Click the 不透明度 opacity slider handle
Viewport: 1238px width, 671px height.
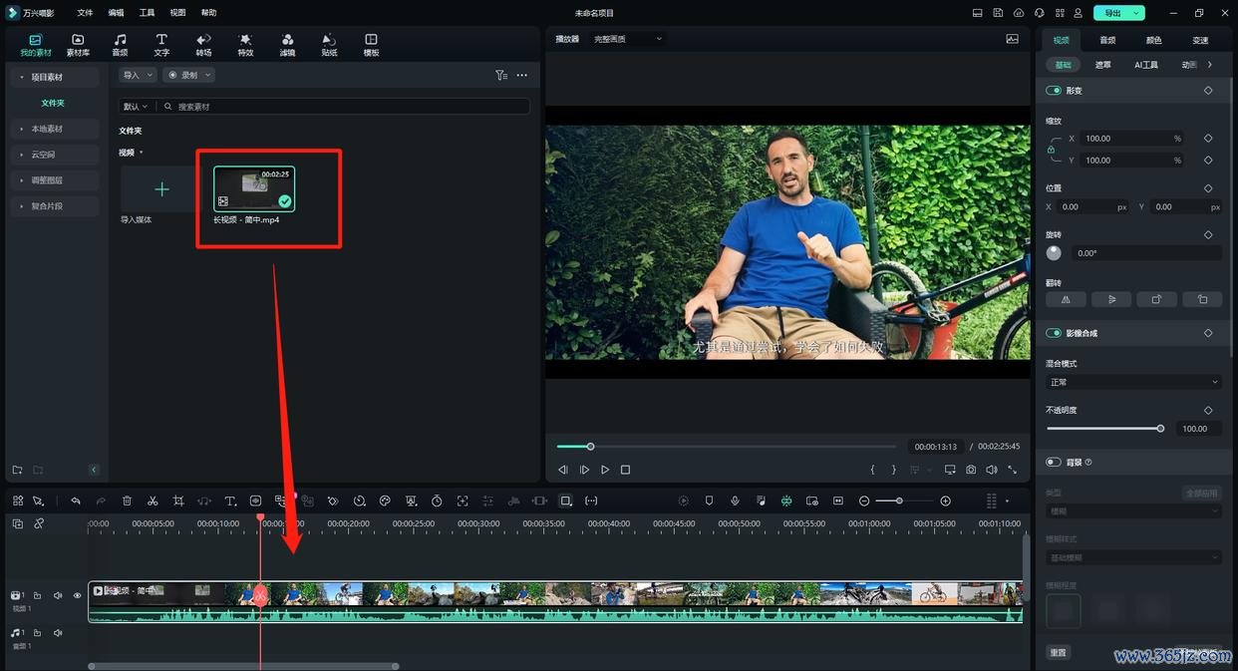[x=1160, y=429]
